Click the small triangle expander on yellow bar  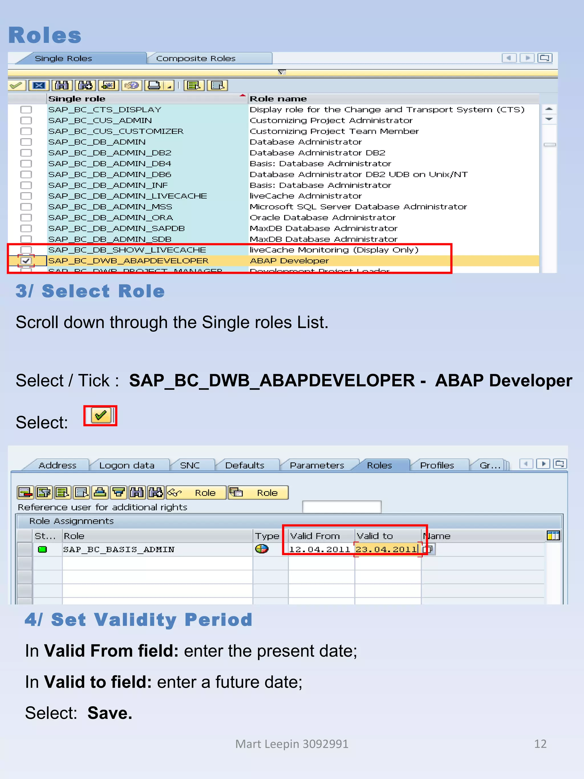[x=282, y=72]
